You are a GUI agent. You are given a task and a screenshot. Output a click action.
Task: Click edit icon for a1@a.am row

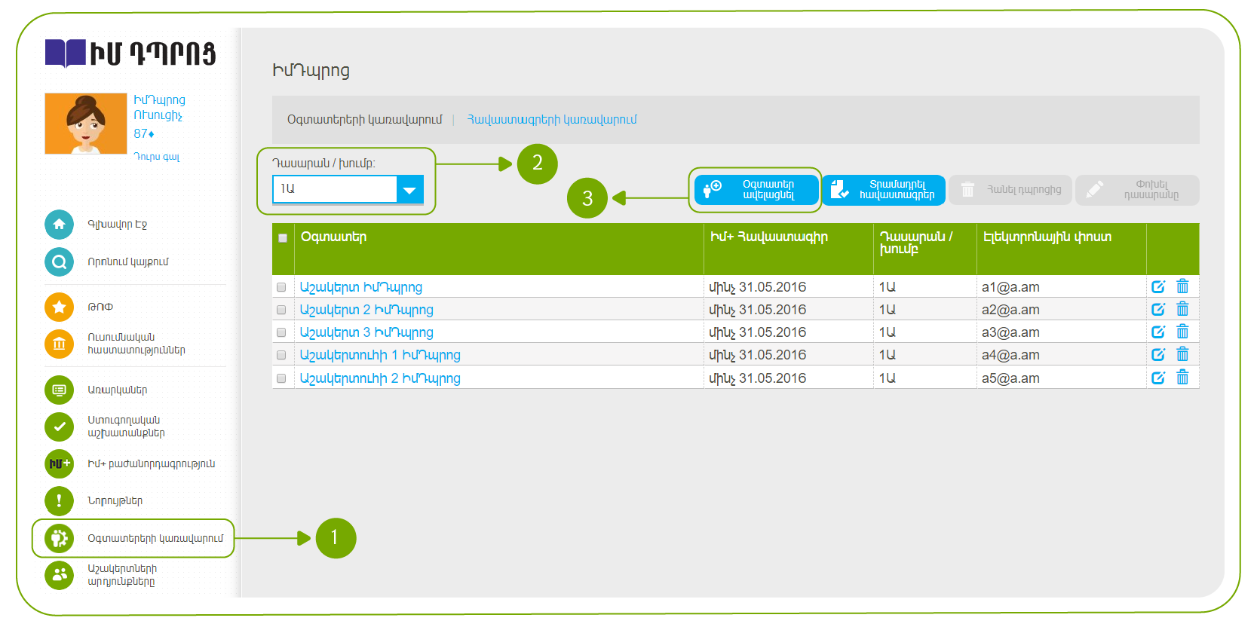click(1158, 287)
